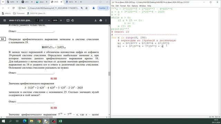
Task: Open Task View on the taskbar
Action: pyautogui.click(x=17, y=121)
